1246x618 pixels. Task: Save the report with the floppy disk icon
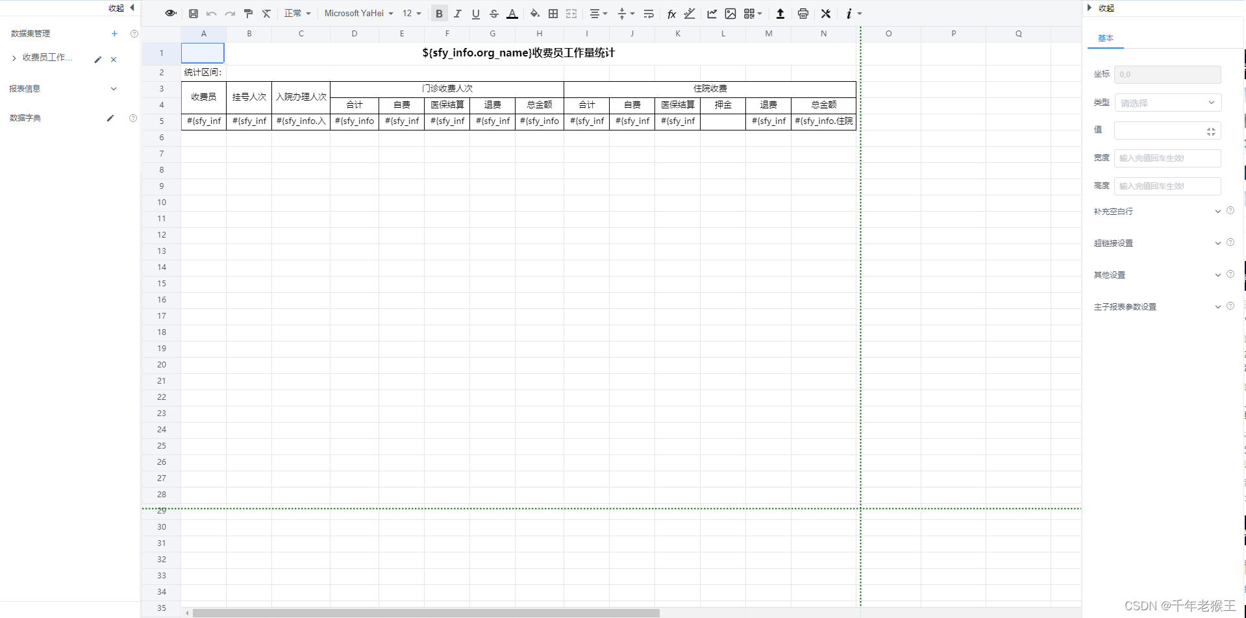click(193, 13)
